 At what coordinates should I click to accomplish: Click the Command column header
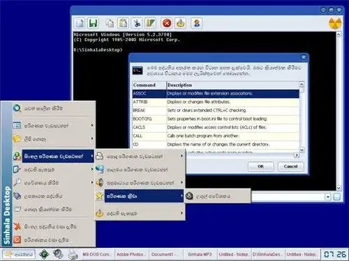pyautogui.click(x=149, y=85)
